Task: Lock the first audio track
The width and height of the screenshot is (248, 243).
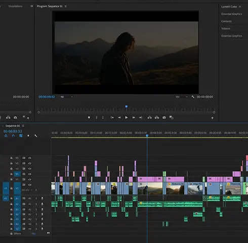Action: (11, 198)
